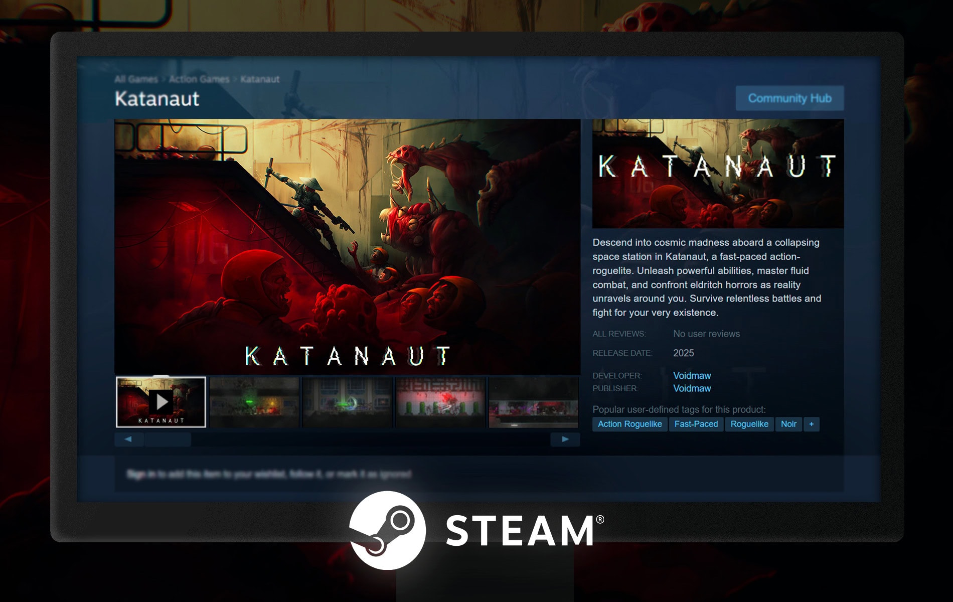Open the Voidmaw developer link
Screen dimensions: 953x602
[x=692, y=376]
